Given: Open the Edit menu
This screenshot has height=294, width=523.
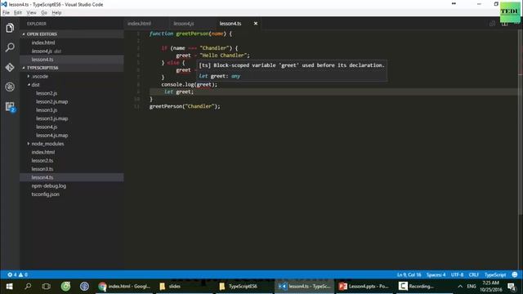Looking at the screenshot, I should tap(18, 13).
